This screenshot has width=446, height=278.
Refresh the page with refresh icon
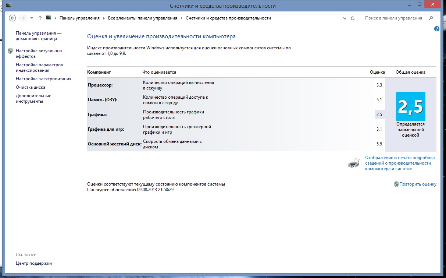353,18
